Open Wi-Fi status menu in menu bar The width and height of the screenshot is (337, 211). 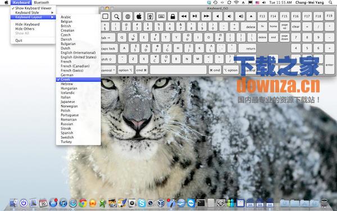pos(236,2)
